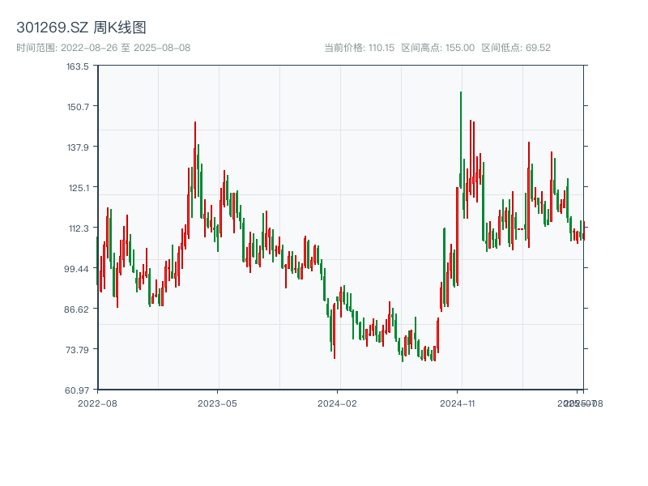Click the 163.5 price axis label
Viewport: 648px width, 486px height.
(79, 68)
